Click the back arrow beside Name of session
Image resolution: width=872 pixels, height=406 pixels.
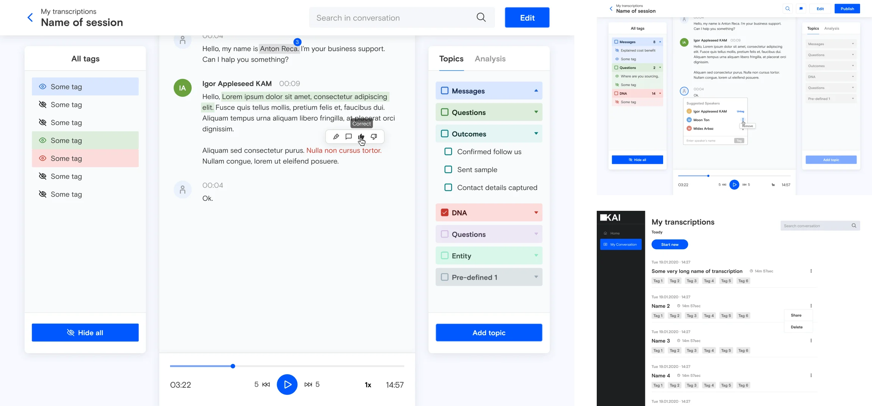pos(30,18)
